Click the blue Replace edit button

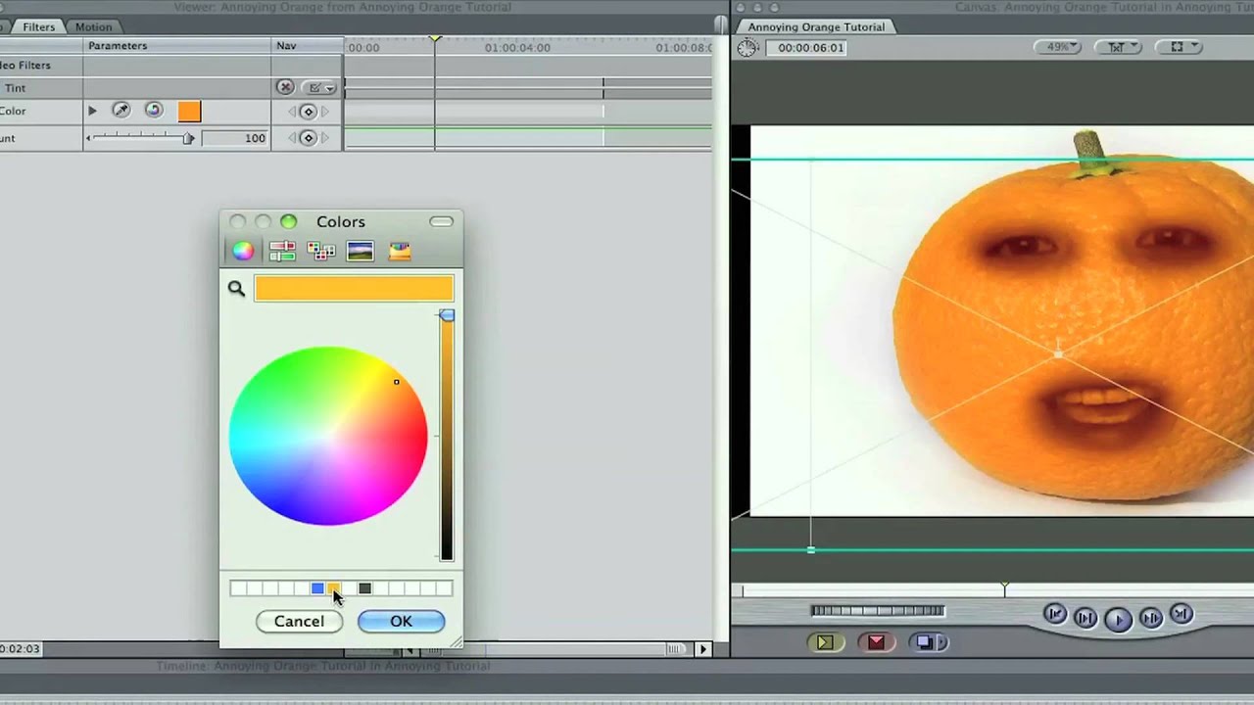[922, 642]
